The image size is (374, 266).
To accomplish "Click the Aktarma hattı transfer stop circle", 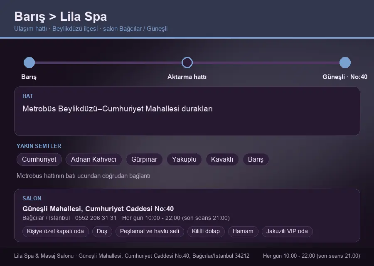I will [187, 62].
